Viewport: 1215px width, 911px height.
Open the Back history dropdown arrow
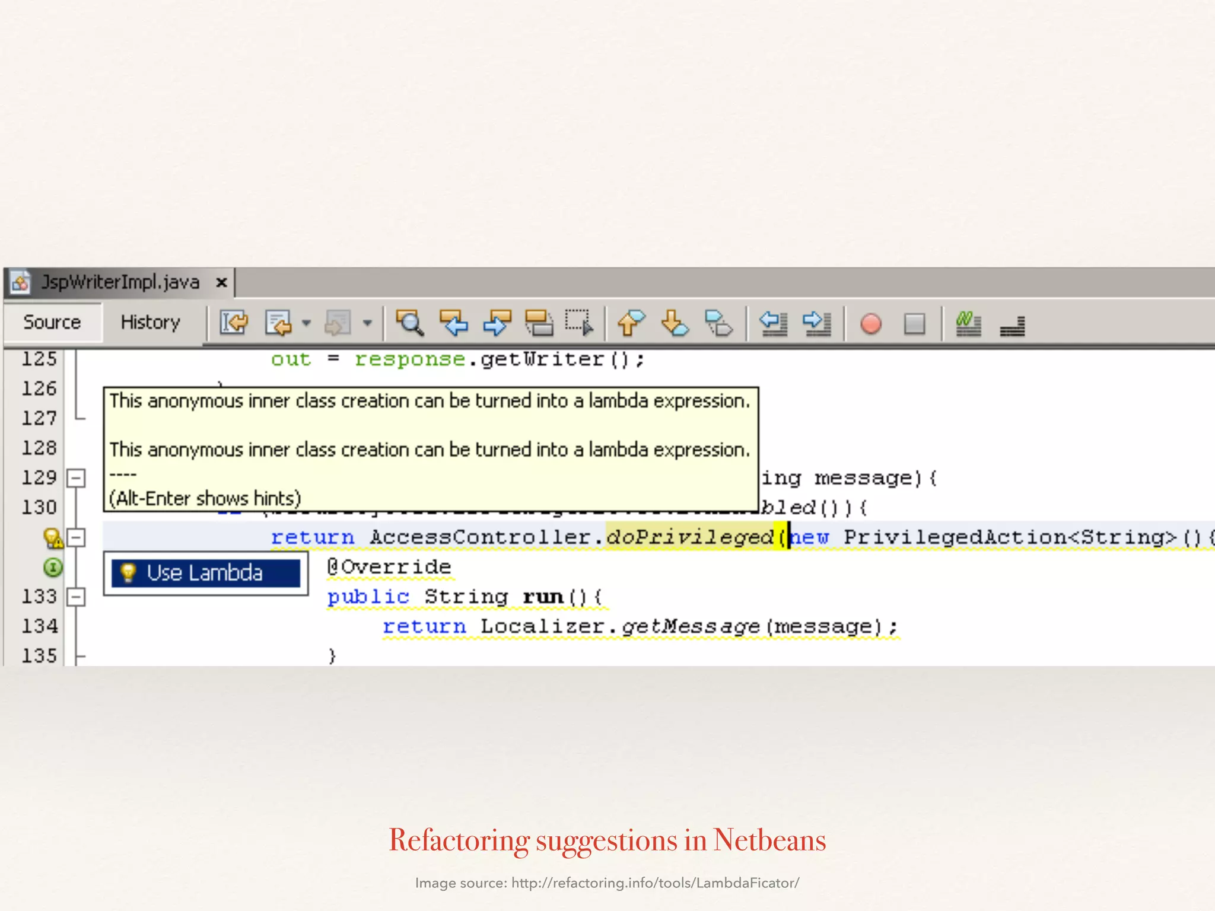(x=306, y=323)
